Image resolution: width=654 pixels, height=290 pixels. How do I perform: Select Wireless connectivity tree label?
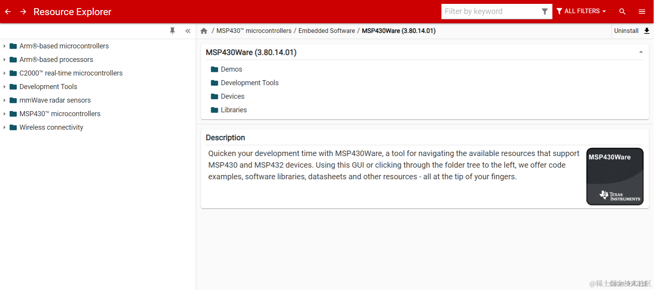[51, 127]
